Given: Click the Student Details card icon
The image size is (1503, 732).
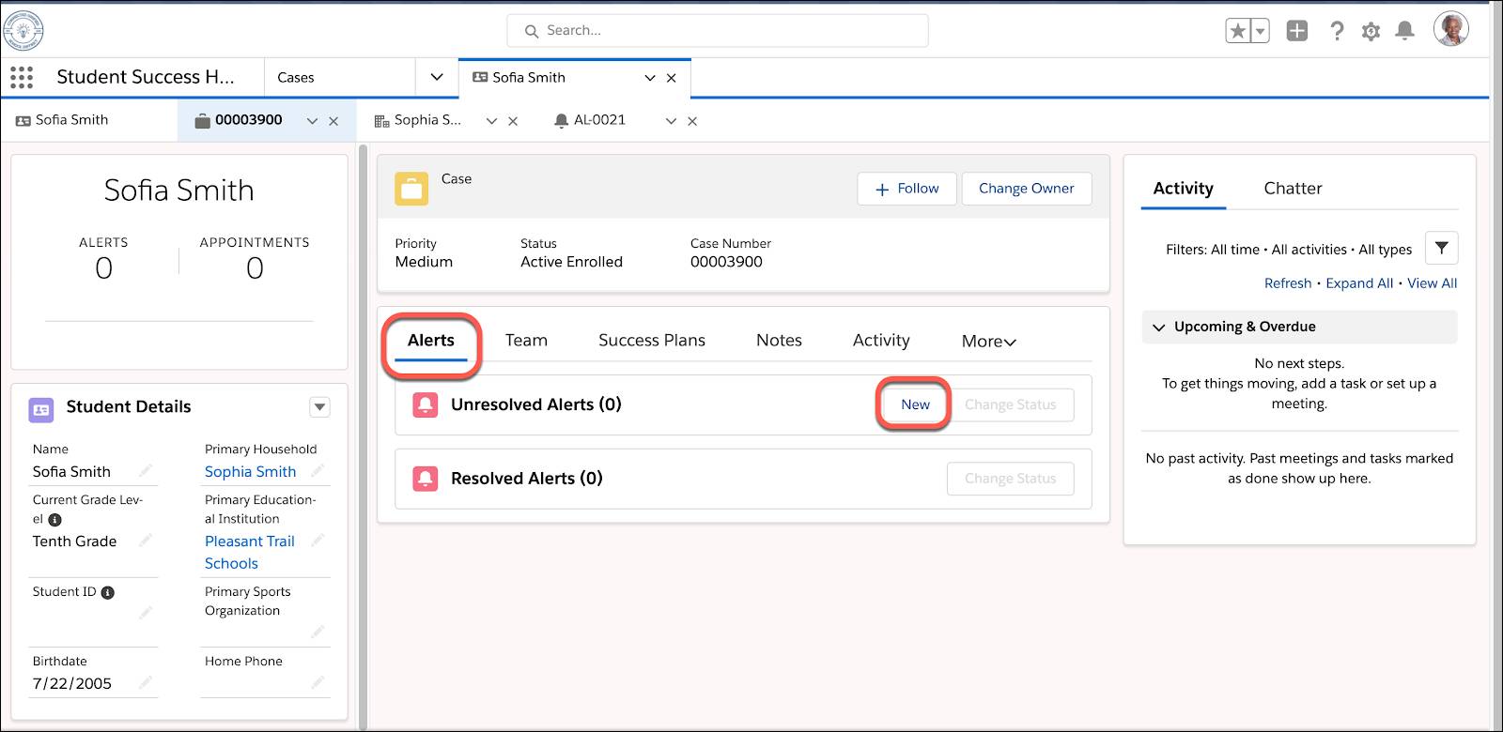Looking at the screenshot, I should tap(41, 409).
